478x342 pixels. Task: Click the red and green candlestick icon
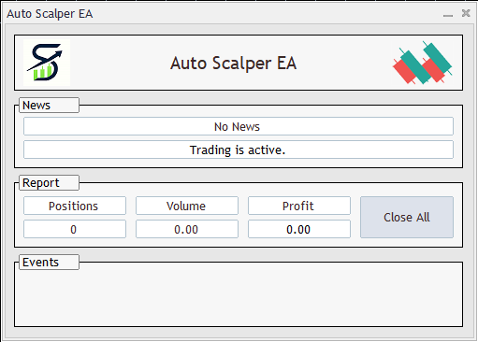[x=422, y=63]
